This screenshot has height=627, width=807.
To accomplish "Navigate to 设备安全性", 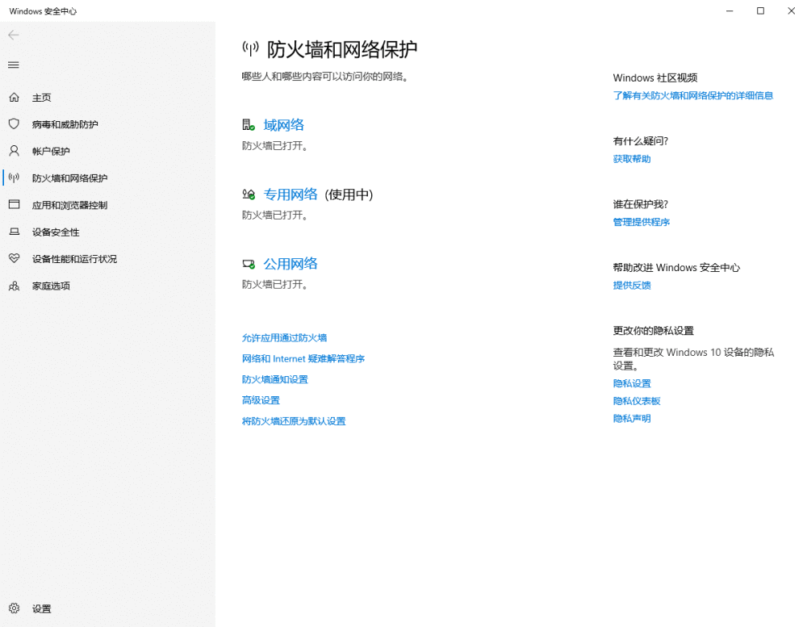I will 56,232.
